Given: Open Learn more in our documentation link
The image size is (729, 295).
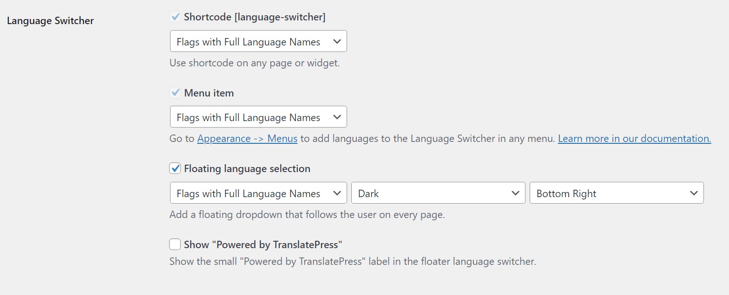Looking at the screenshot, I should (x=634, y=139).
